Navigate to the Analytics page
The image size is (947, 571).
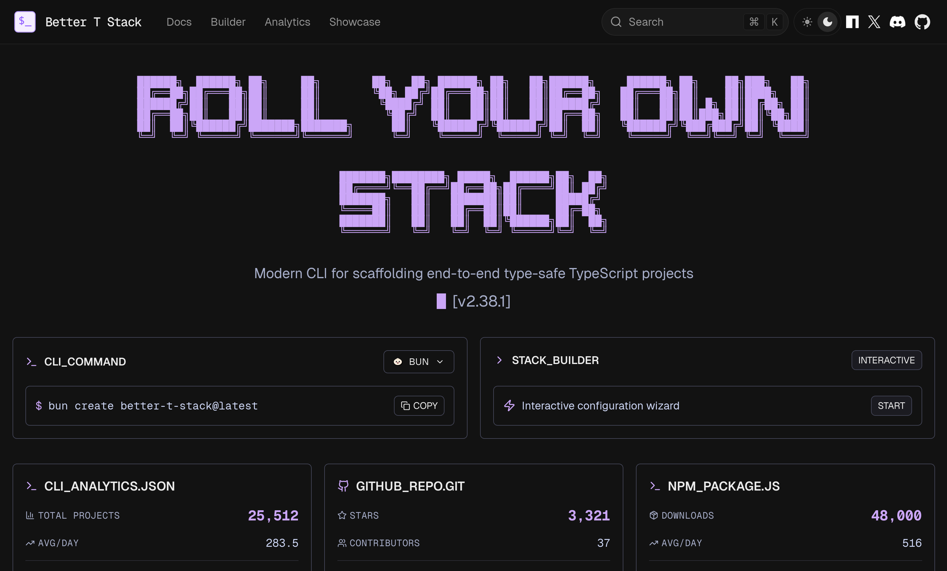pyautogui.click(x=287, y=22)
